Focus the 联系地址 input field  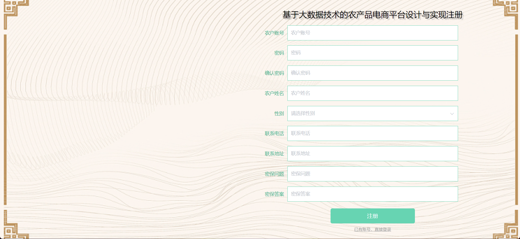coord(373,154)
